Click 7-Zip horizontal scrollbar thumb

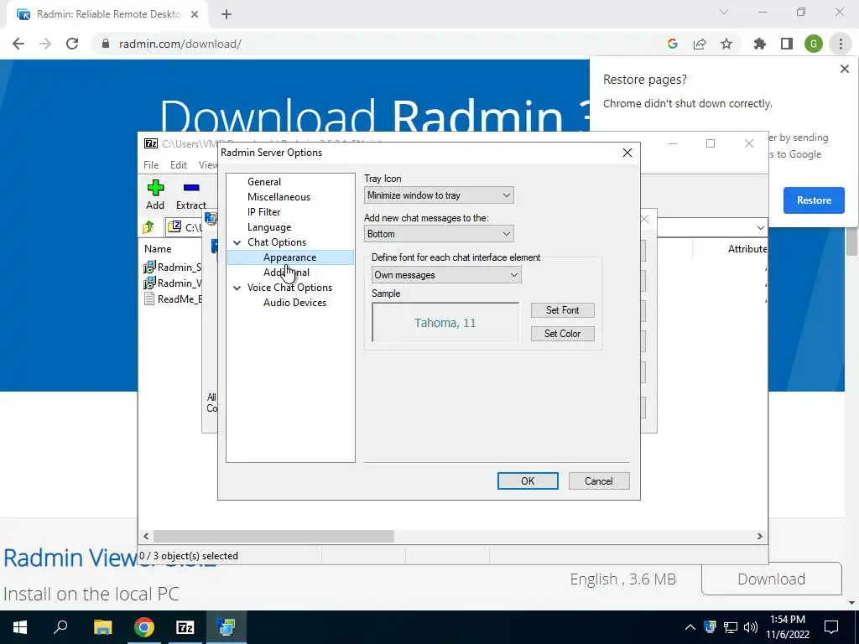click(x=273, y=536)
